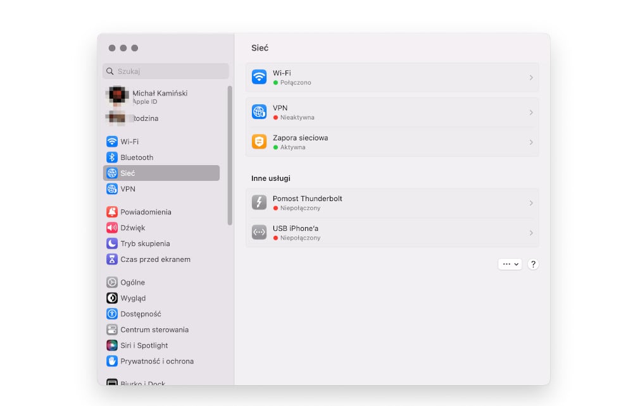Click the sidebar vertical scrollbar
Viewport: 633px width, 406px height.
tap(230, 155)
